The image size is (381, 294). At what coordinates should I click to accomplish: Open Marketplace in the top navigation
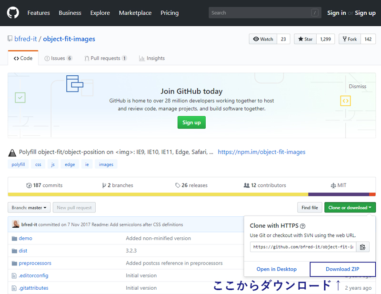coord(135,13)
